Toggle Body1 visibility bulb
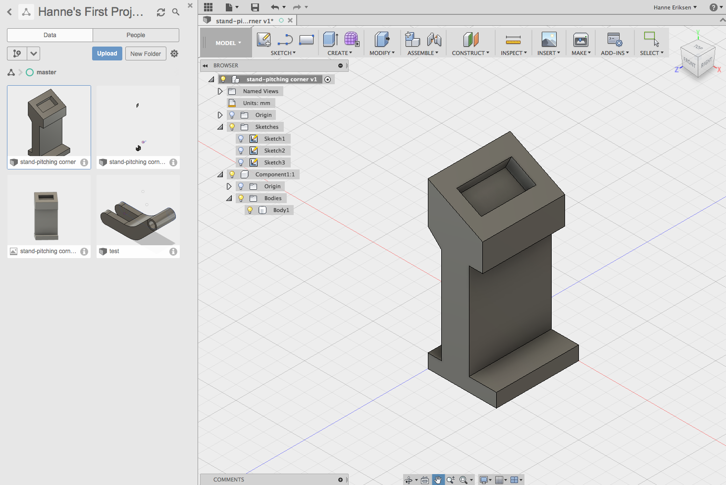This screenshot has width=726, height=485. 250,210
